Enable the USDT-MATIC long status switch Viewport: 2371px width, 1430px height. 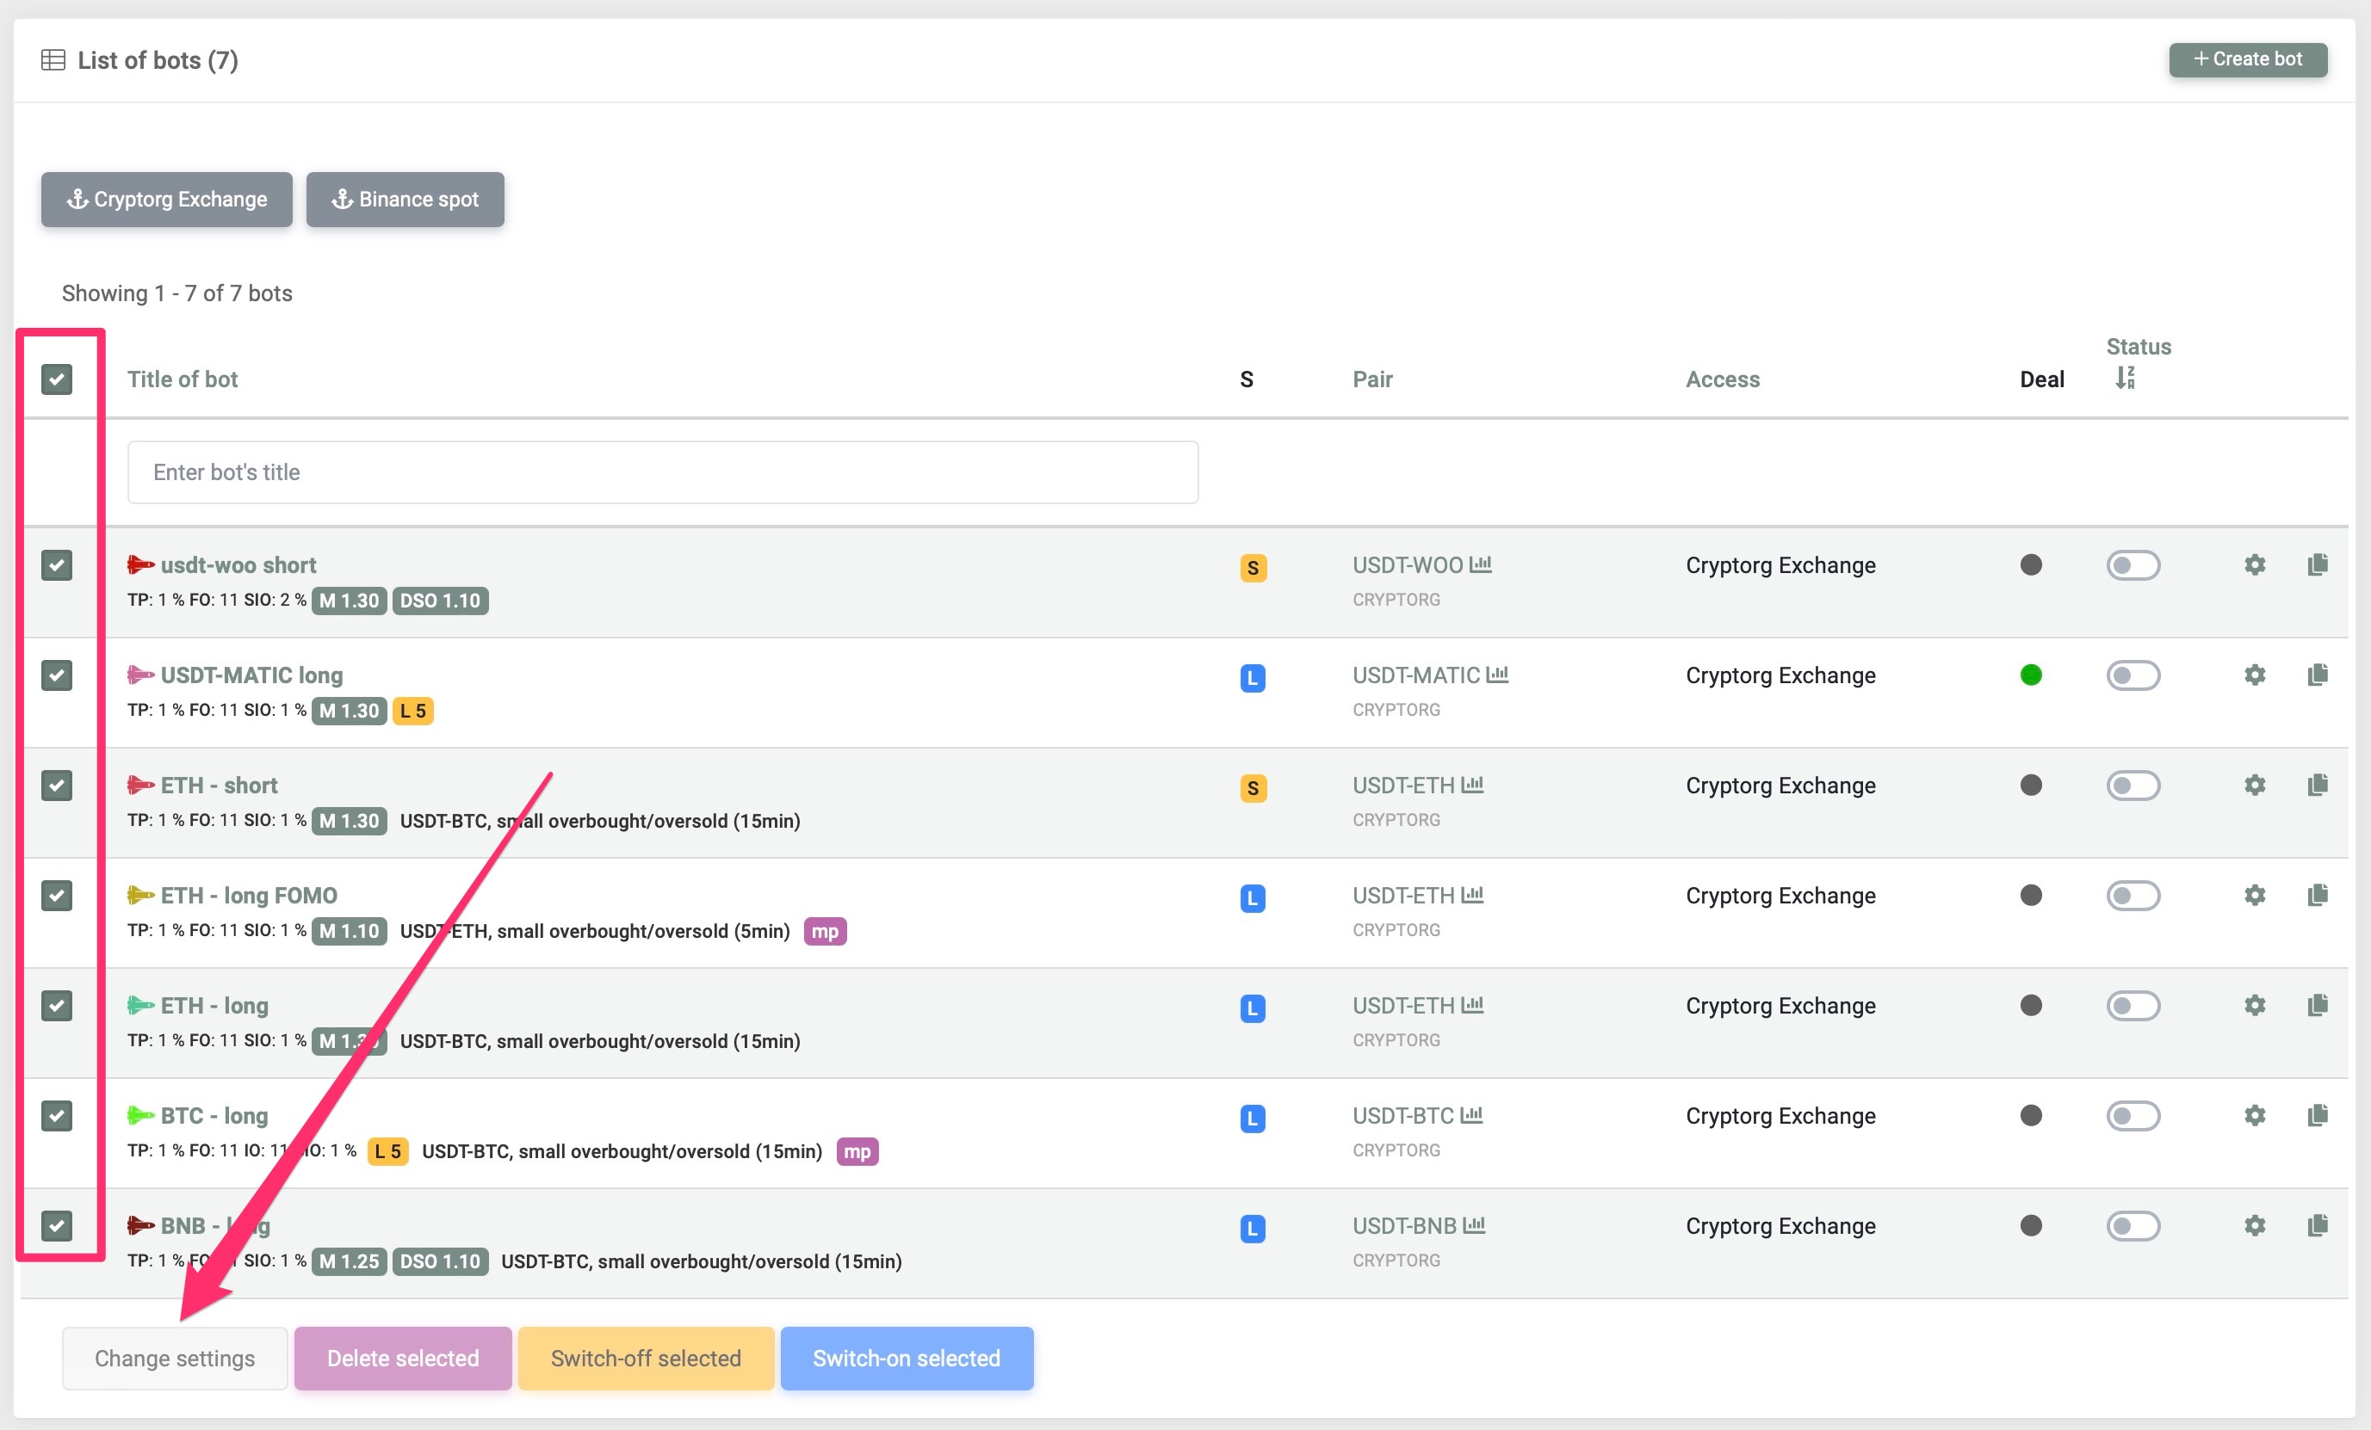coord(2133,675)
